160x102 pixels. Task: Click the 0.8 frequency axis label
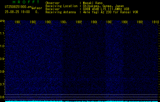[2, 71]
